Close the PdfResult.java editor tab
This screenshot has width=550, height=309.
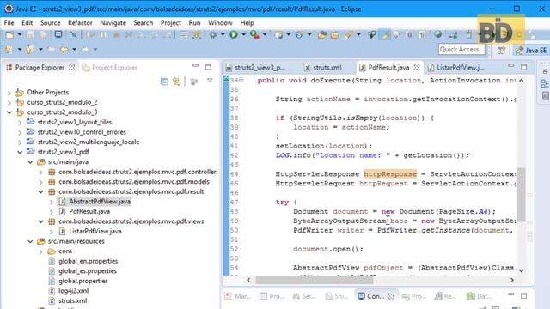pyautogui.click(x=417, y=67)
